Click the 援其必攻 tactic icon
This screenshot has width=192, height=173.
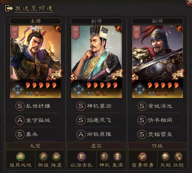point(20,156)
